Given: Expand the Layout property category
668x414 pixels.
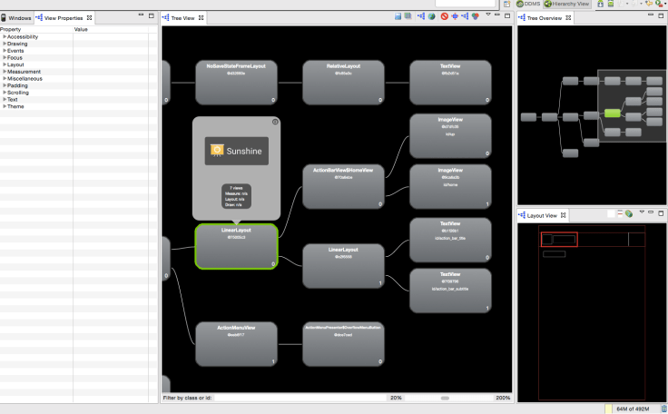Looking at the screenshot, I should point(5,64).
